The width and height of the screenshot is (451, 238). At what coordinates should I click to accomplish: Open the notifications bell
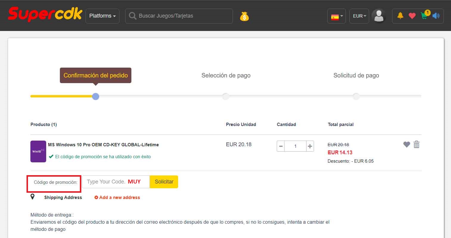400,16
